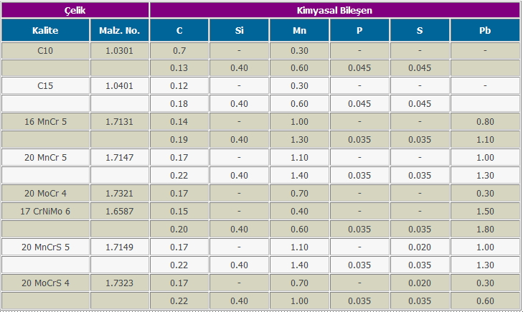The height and width of the screenshot is (312, 523).
Task: Select material number 1.7321
Action: (120, 193)
